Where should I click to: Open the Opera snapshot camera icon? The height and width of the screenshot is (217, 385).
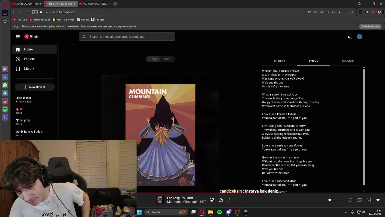(316, 12)
